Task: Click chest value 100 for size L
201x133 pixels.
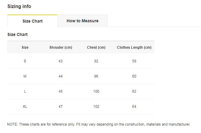Action: (x=96, y=91)
